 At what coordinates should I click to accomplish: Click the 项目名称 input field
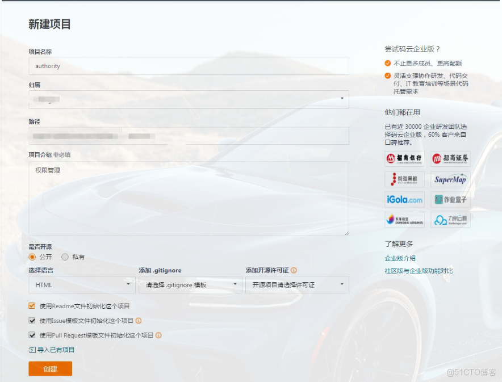coord(189,66)
